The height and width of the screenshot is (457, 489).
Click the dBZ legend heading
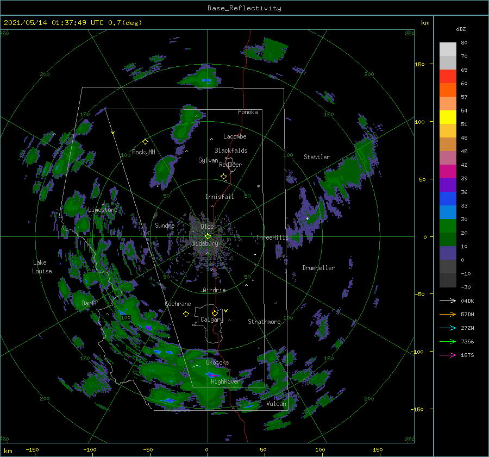pos(461,29)
